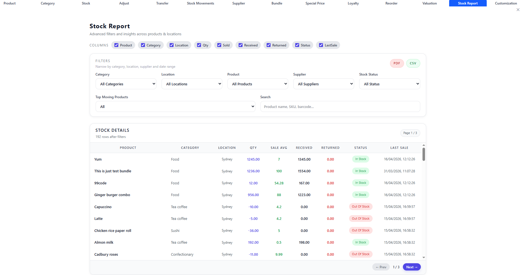Click the Cadbury roses product name
Image resolution: width=524 pixels, height=275 pixels.
(106, 255)
